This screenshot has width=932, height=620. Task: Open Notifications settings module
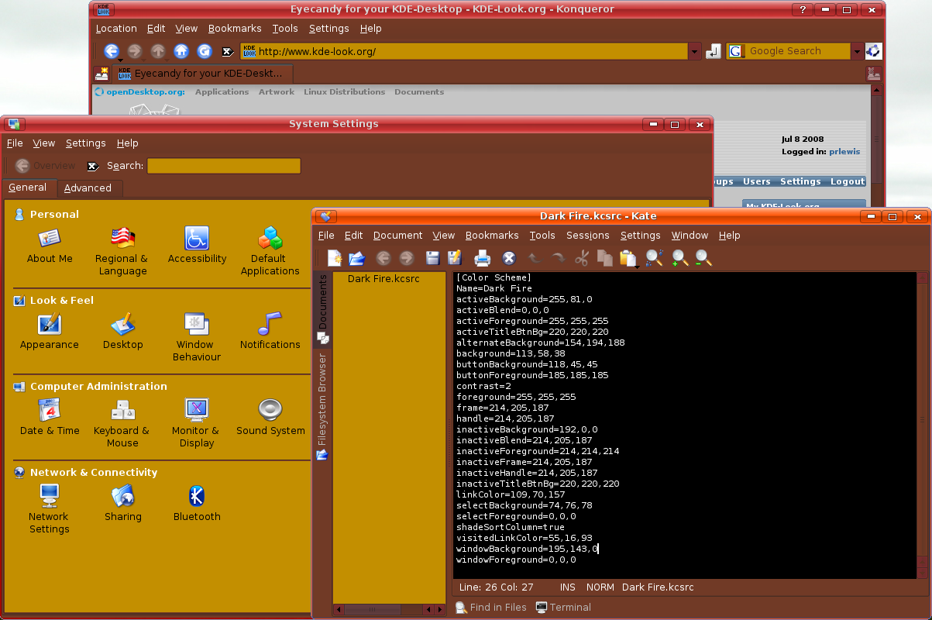(x=270, y=332)
